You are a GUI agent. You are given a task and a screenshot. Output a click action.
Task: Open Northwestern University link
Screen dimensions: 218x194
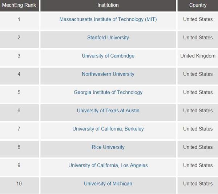coord(108,74)
